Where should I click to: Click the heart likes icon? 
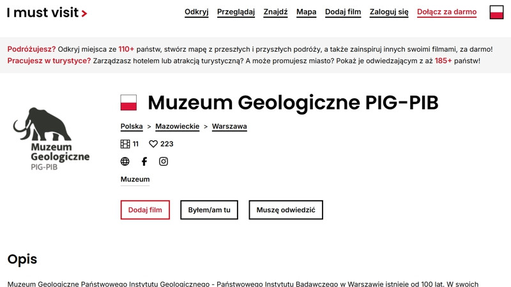tap(153, 144)
